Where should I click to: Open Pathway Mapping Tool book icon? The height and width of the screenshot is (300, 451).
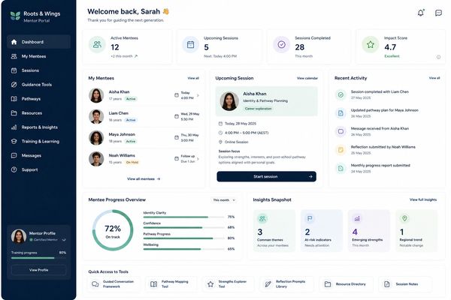pos(154,284)
